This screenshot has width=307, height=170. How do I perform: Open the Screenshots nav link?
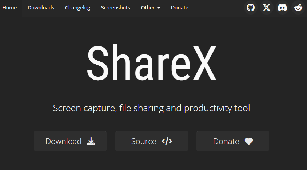click(x=116, y=8)
